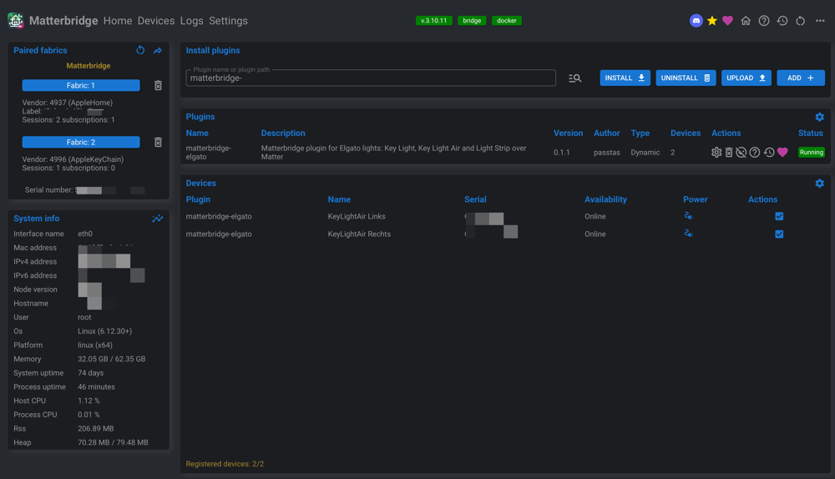Screen dimensions: 835x479
Task: Open the Devices menu page
Action: [x=156, y=21]
